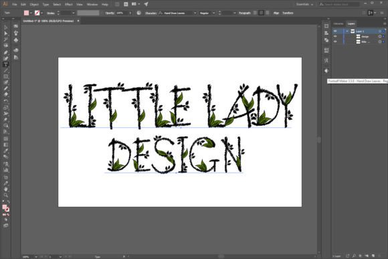Click the Paragraph panel link
This screenshot has height=259, width=388.
(245, 13)
